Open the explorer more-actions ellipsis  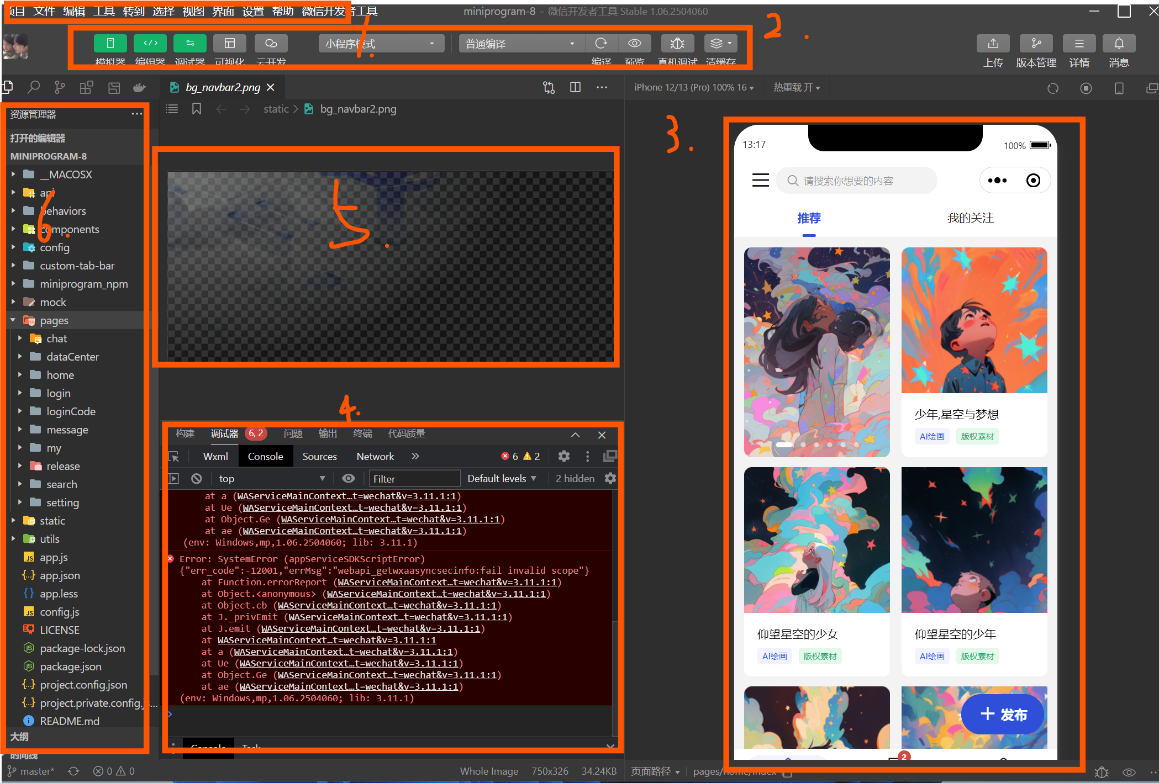[x=136, y=114]
